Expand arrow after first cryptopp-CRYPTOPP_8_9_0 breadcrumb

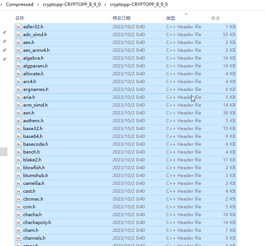coord(105,4)
